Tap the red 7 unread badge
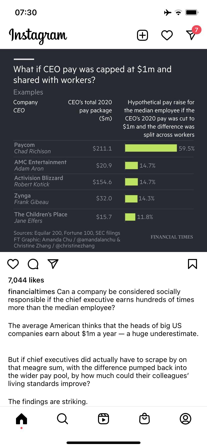The image size is (207, 448). click(196, 29)
